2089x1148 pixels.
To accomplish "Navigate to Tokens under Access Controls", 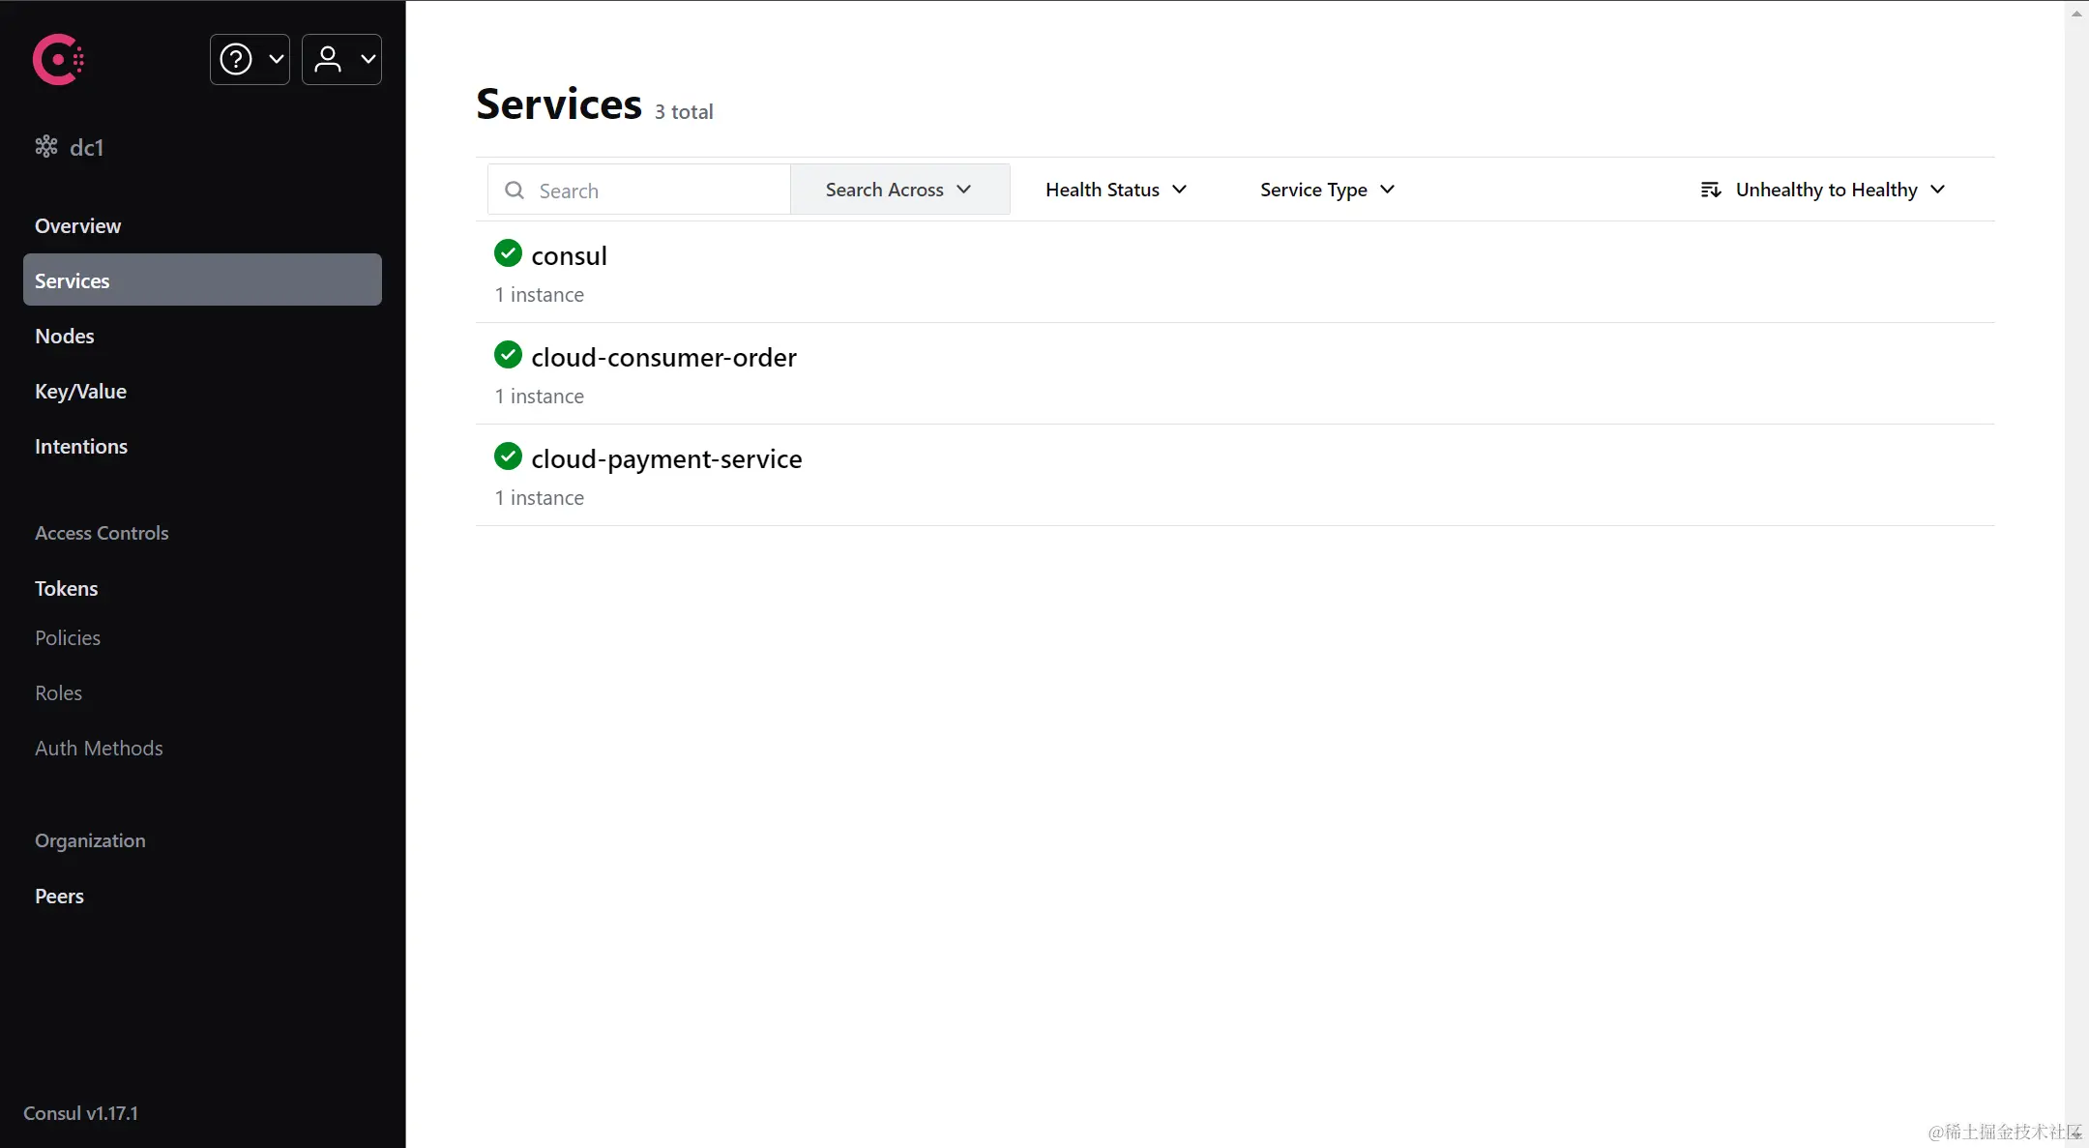I will pos(66,588).
